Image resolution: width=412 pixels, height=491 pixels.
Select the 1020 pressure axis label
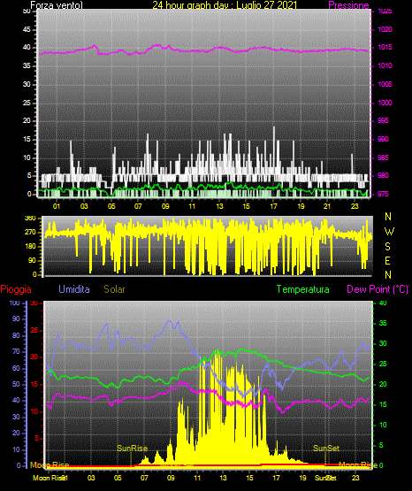click(x=385, y=29)
